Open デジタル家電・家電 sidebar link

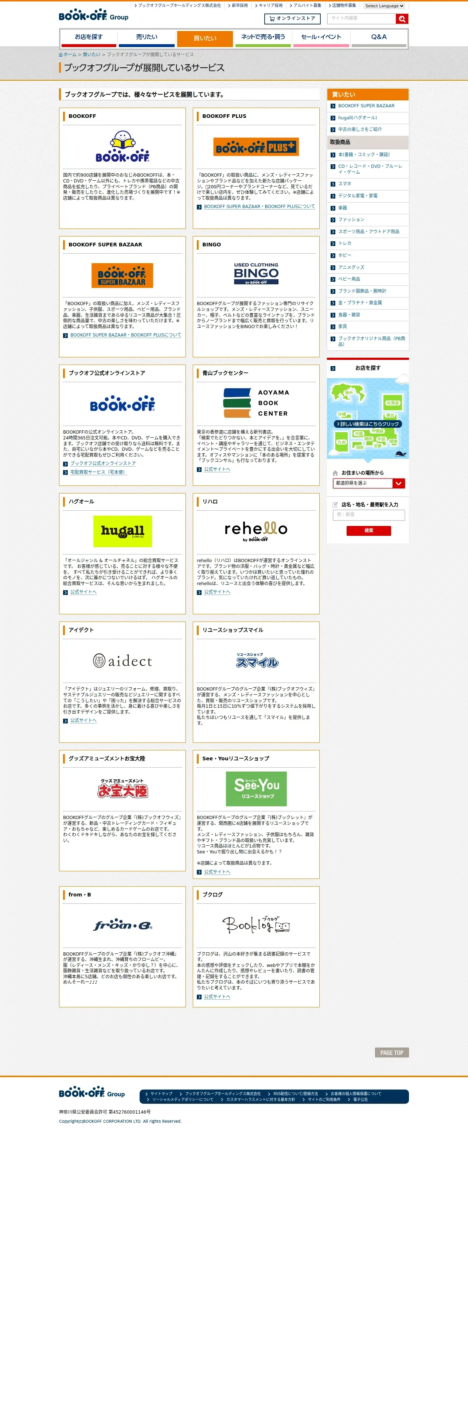tap(358, 195)
